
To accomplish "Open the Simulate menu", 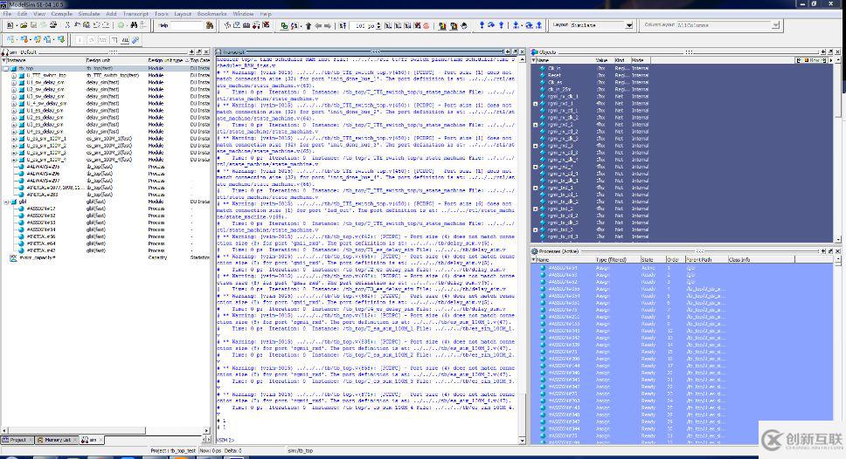I will [88, 14].
